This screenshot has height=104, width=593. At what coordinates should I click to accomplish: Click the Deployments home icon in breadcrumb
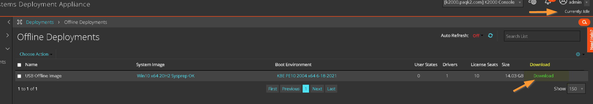(20, 22)
